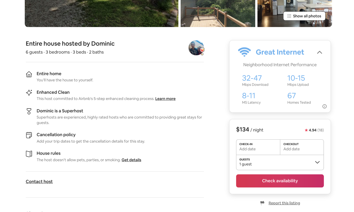The height and width of the screenshot is (212, 354).
Task: Click the Enhanced Clean sparkle icon
Action: pyautogui.click(x=29, y=93)
